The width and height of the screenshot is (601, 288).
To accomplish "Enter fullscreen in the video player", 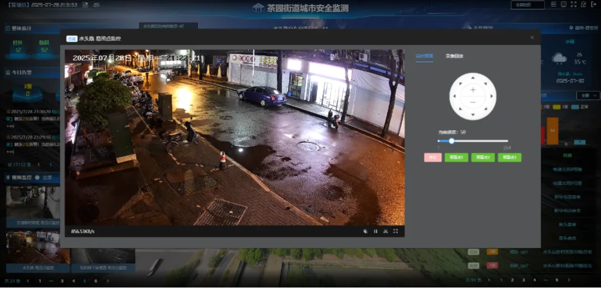I will click(396, 231).
